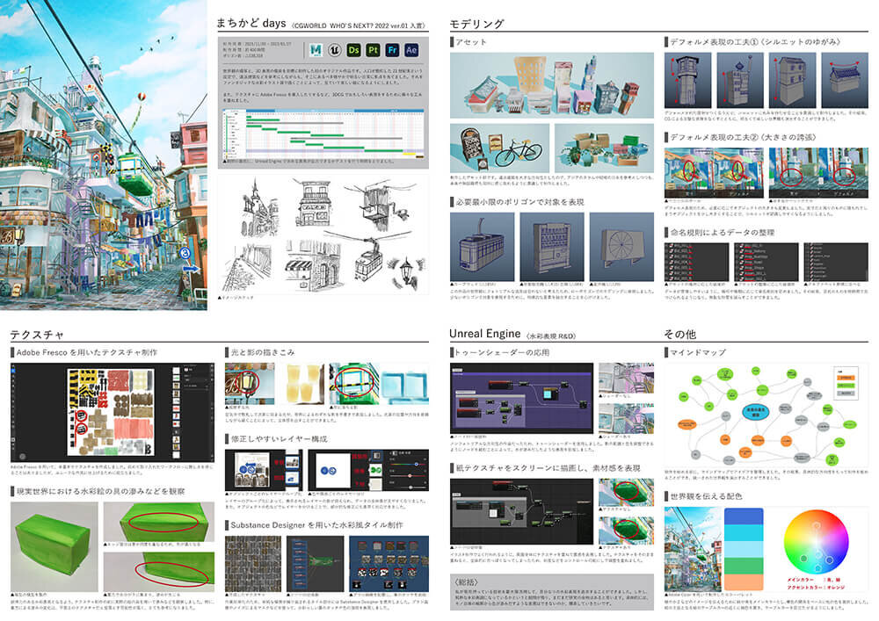Click the central node of the mind map

(754, 413)
